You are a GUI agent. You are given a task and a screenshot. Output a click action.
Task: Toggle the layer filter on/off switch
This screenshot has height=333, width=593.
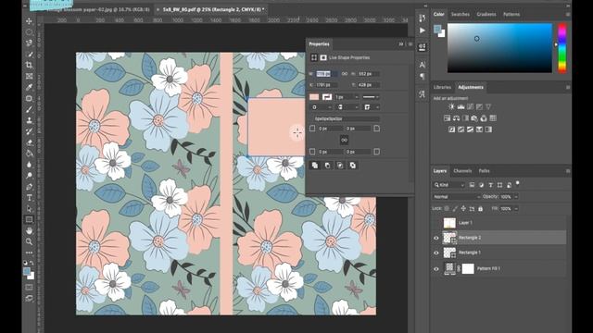tap(518, 183)
